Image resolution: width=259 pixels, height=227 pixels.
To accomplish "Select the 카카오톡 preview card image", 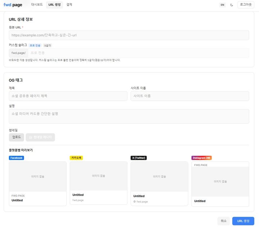I will click(x=99, y=176).
